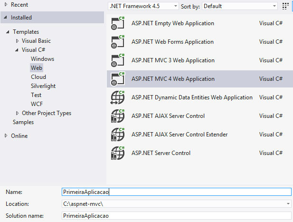Click the ASP.NET Web Forms Application icon
The image size is (293, 222).
click(118, 42)
